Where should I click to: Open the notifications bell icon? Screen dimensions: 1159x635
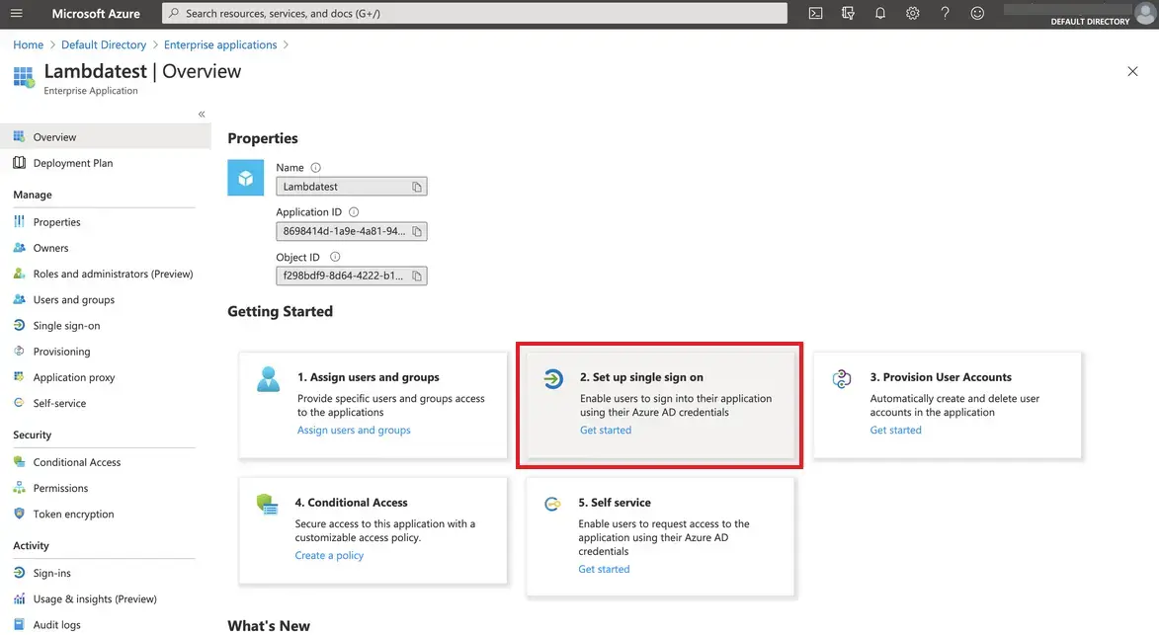tap(881, 13)
